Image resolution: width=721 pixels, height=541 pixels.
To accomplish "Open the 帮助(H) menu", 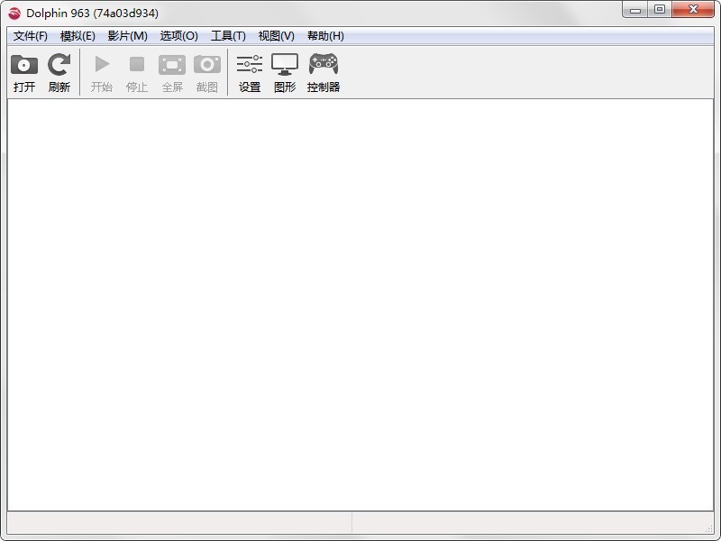I will pos(325,36).
